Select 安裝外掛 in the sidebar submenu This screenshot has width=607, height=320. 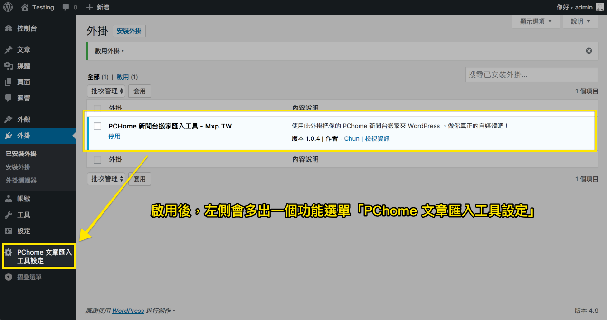[x=18, y=167]
